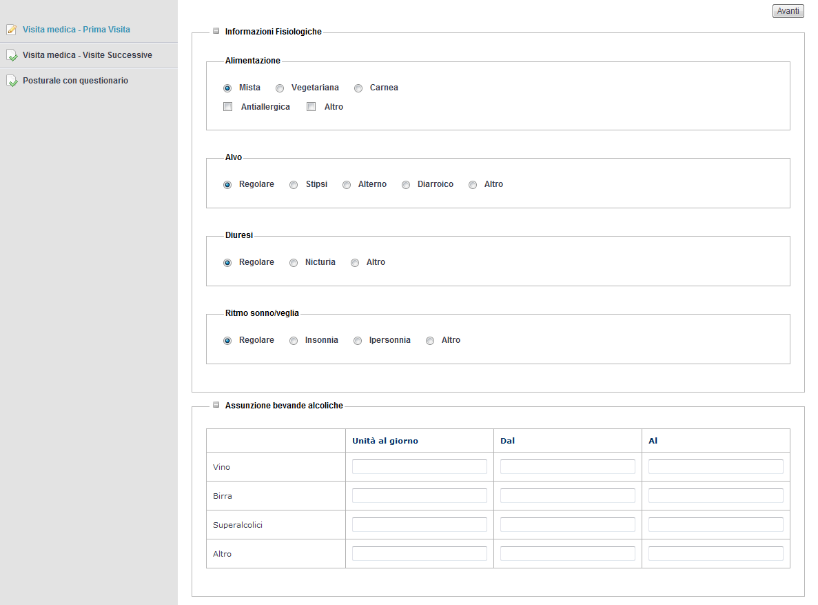This screenshot has height=605, width=818.
Task: Select Regolare under Ritmo sonno/veglia
Action: coord(227,341)
